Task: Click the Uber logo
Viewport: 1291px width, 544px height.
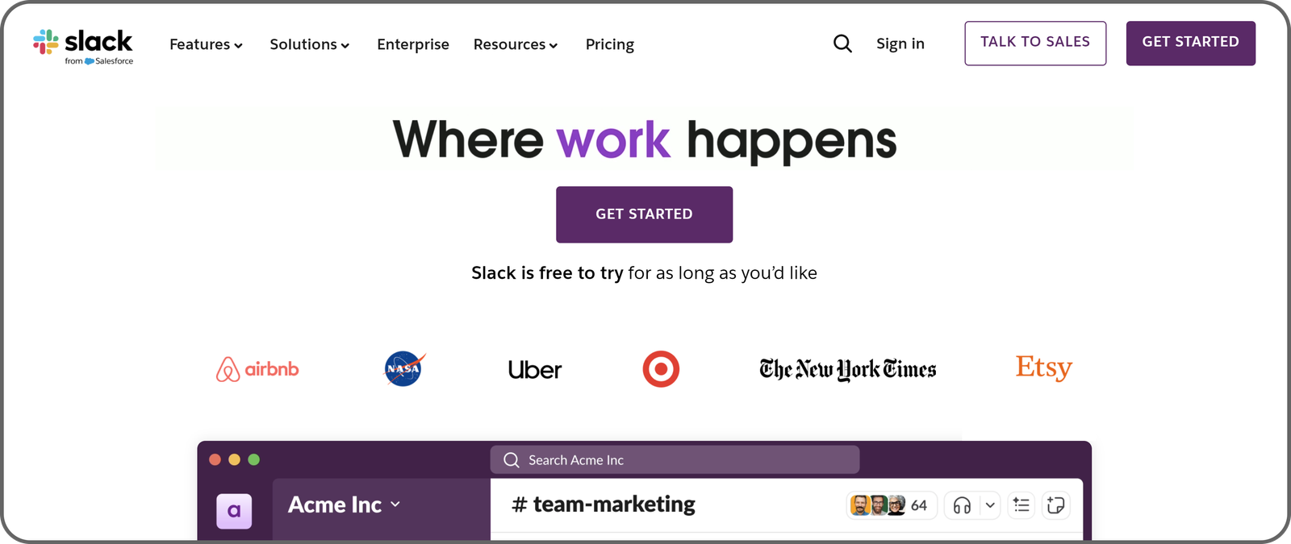Action: (535, 369)
